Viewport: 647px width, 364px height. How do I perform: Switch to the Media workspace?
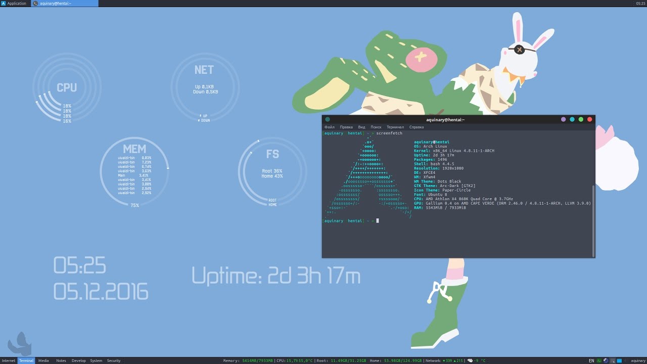click(x=43, y=360)
